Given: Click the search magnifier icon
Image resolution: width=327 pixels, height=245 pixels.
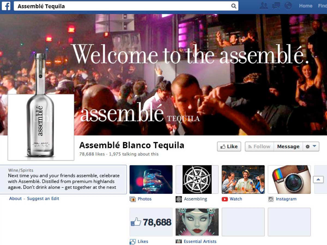Looking at the screenshot, I should coord(234,6).
